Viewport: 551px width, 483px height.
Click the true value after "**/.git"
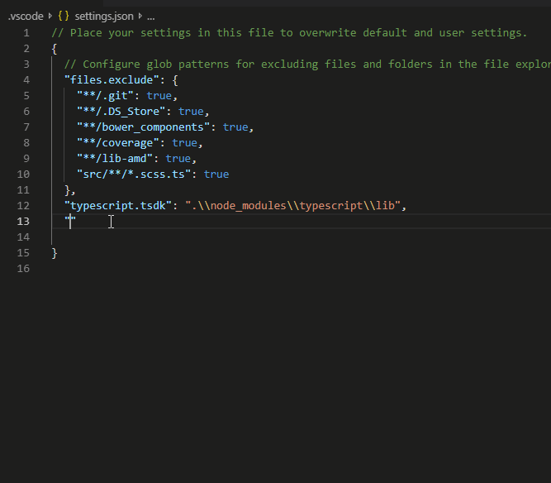tap(159, 95)
